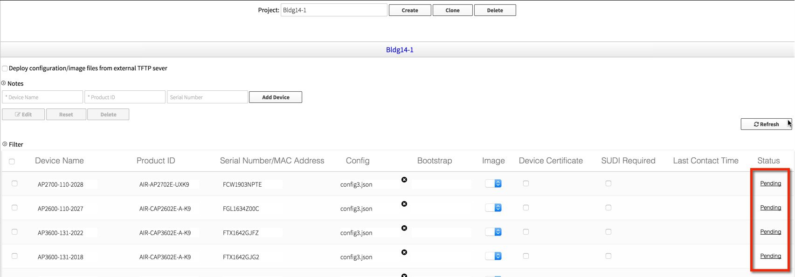Click product ID AIR-CAP2602E-A-K9

click(165, 209)
